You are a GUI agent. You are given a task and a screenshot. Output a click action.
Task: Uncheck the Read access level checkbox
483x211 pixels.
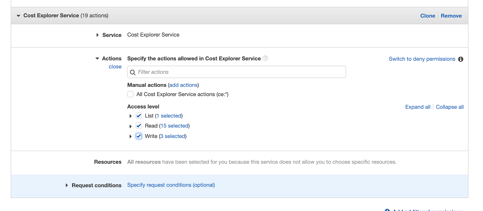coord(139,126)
